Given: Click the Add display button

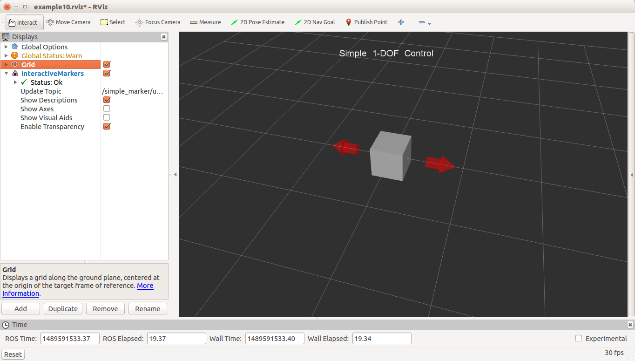Looking at the screenshot, I should pyautogui.click(x=20, y=308).
